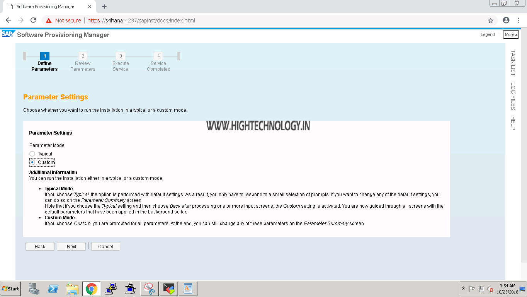
Task: Switch to Google Chrome in the taskbar
Action: point(92,289)
